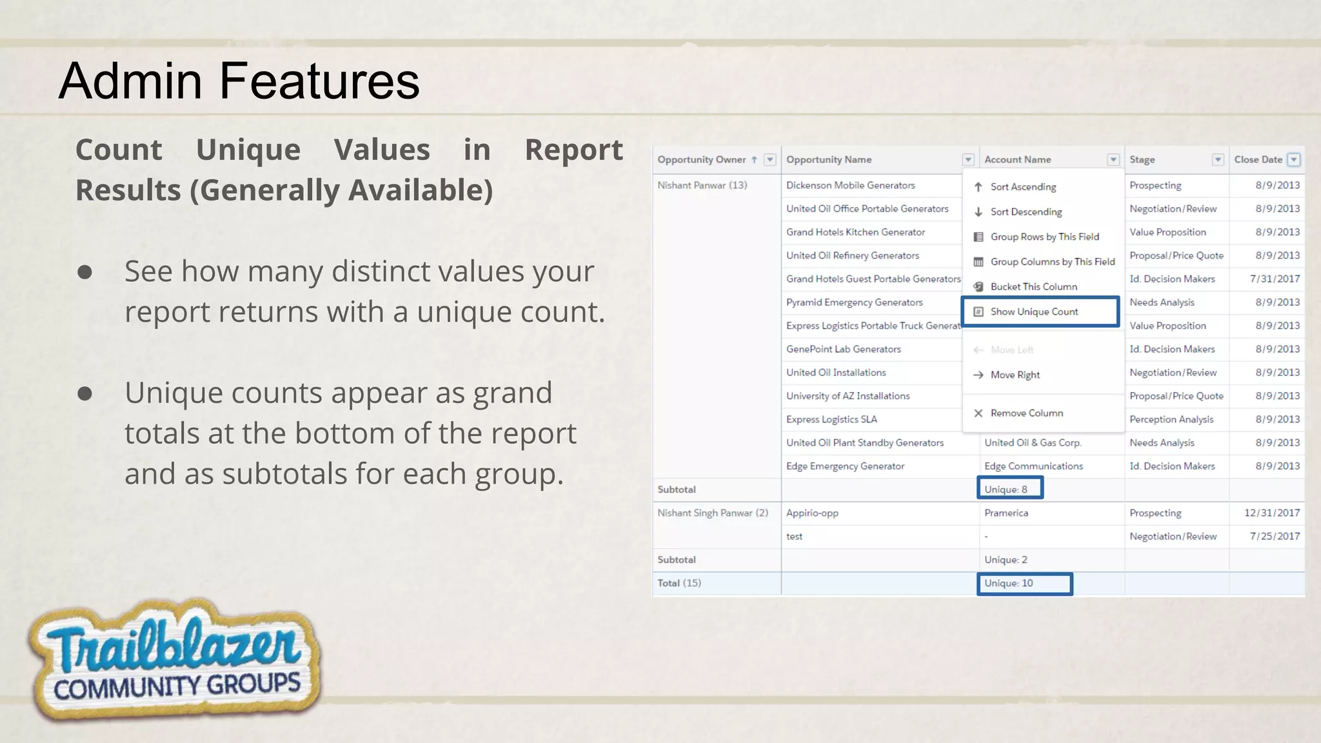The image size is (1321, 743).
Task: Click the test opportunity row
Action: pyautogui.click(x=795, y=537)
